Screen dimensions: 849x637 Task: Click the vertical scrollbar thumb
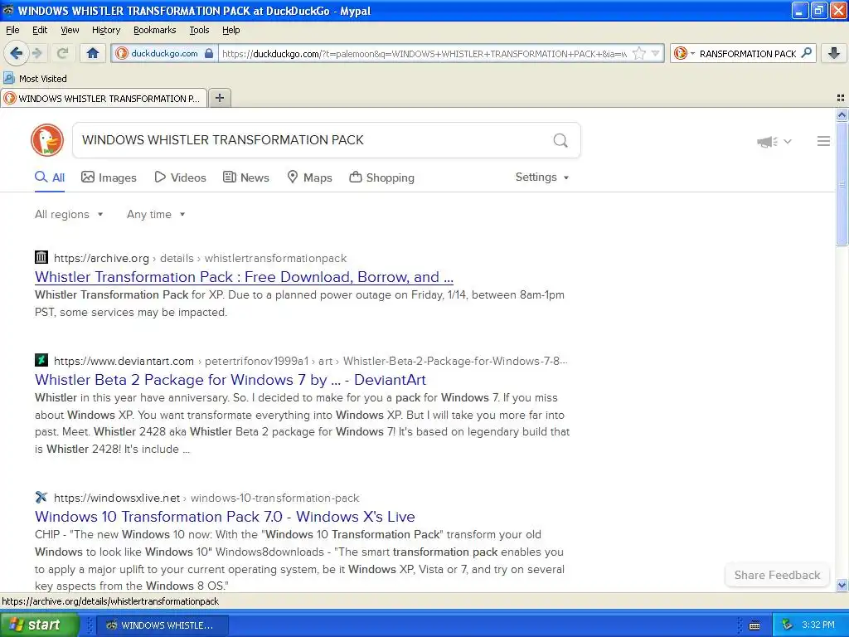click(x=842, y=183)
